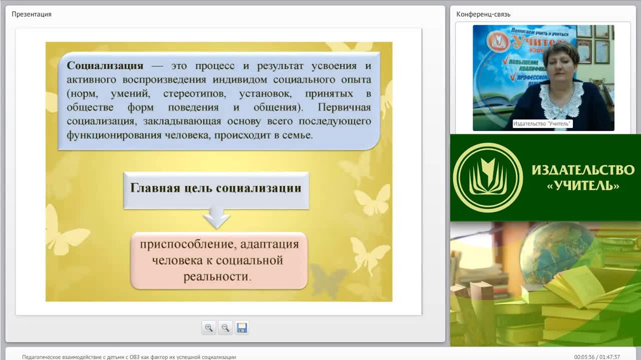The width and height of the screenshot is (641, 360).
Task: Click the 'Презентация' panel title
Action: pos(32,14)
